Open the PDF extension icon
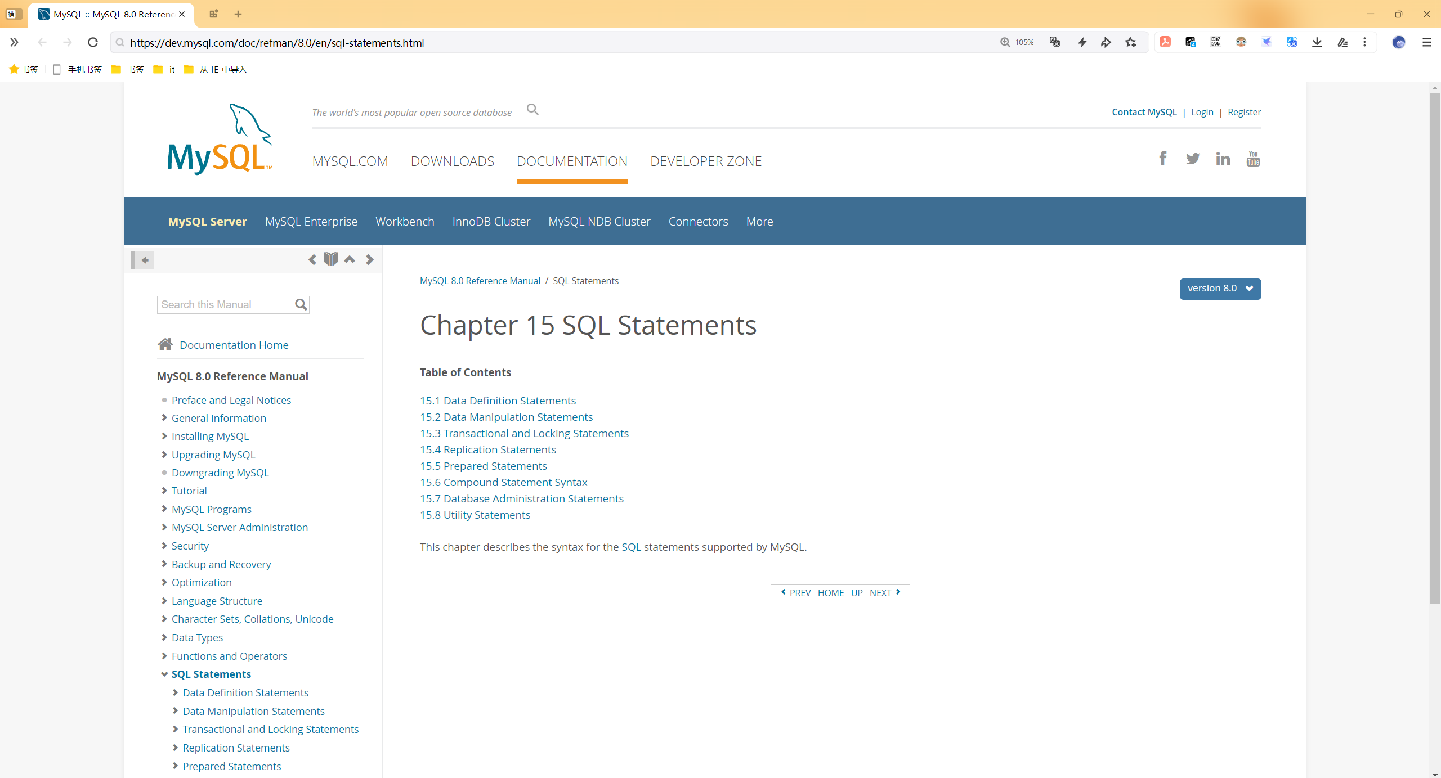Viewport: 1441px width, 778px height. 1165,42
